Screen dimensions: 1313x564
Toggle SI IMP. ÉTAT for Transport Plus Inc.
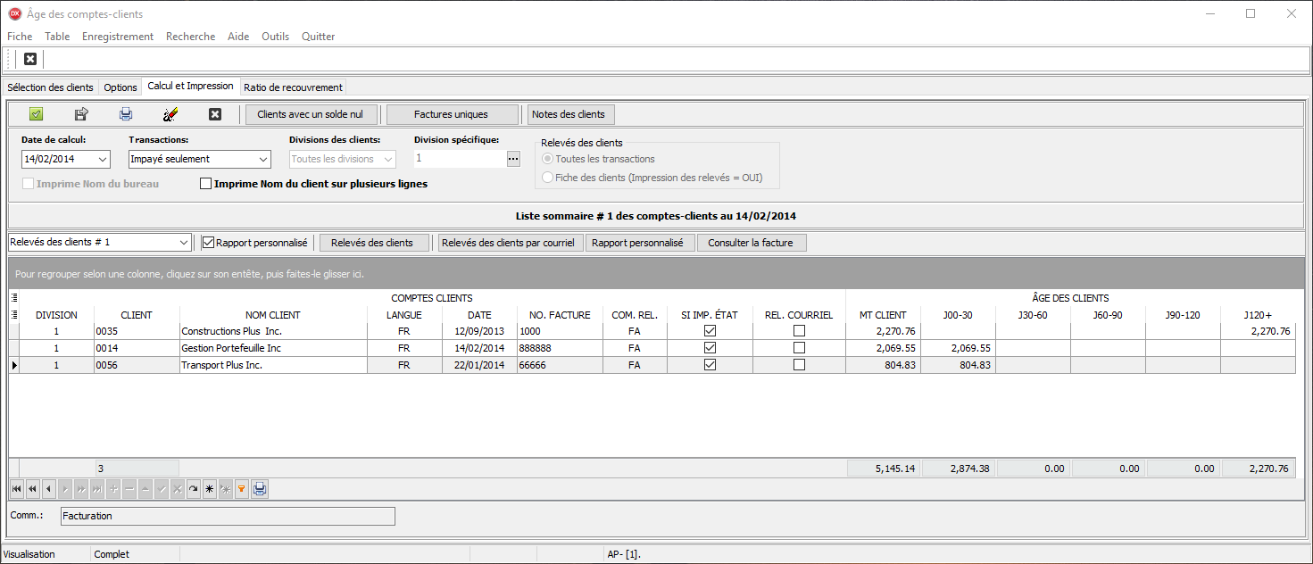click(x=711, y=365)
